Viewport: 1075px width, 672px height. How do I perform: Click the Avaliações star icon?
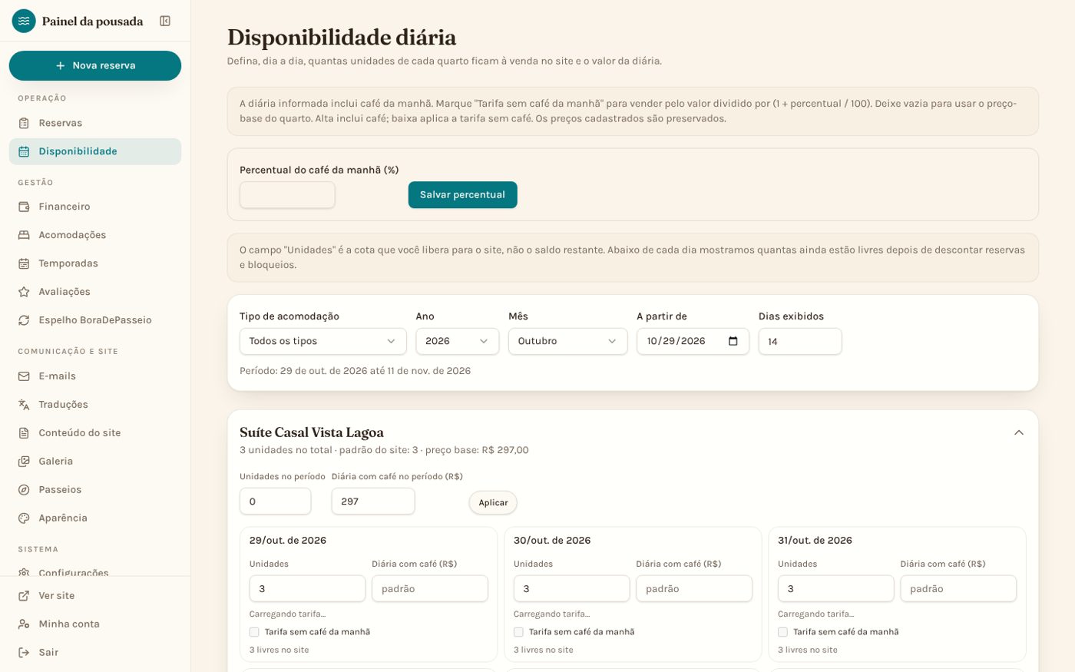(24, 292)
